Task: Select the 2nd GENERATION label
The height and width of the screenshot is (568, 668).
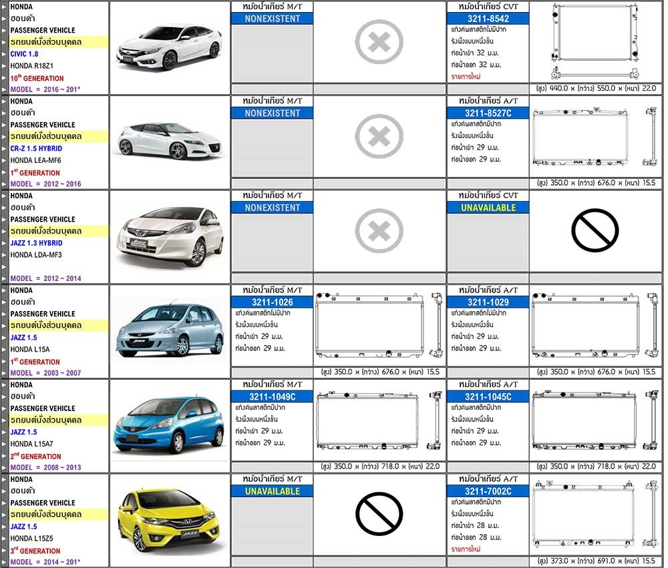Action: click(36, 456)
